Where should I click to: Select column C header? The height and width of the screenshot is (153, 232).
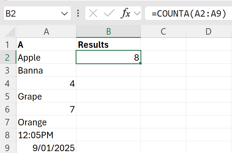click(x=163, y=32)
